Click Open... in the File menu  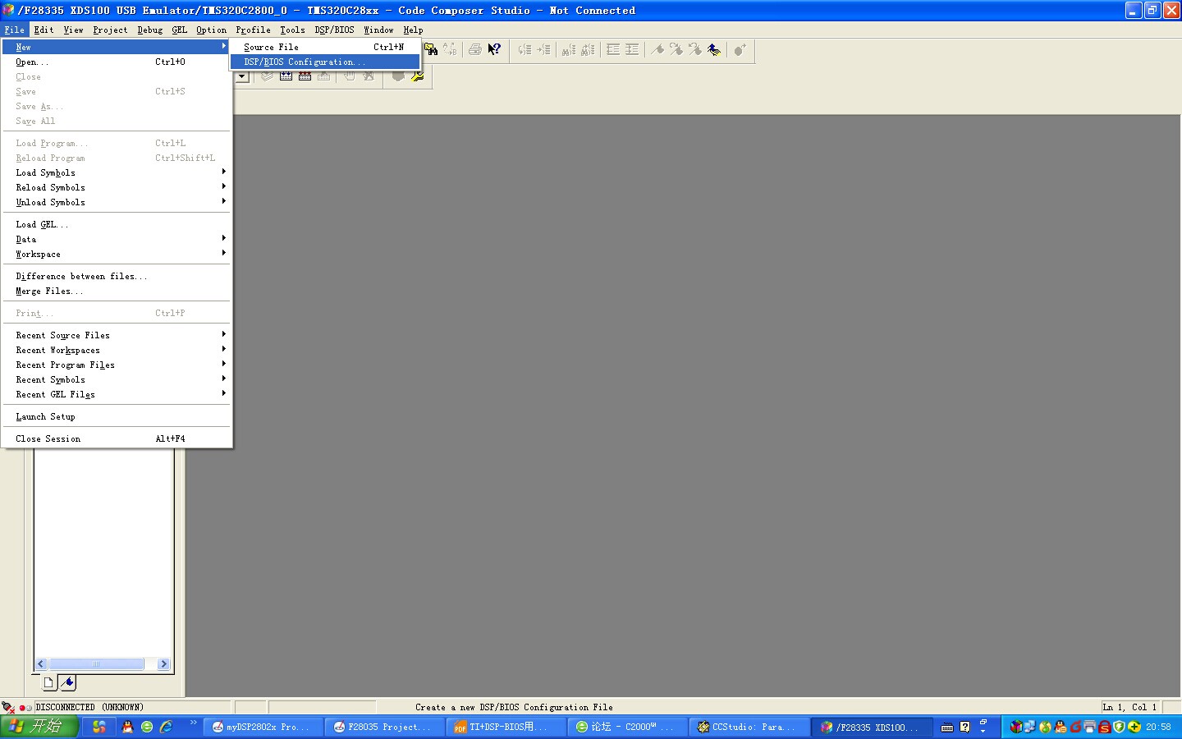pyautogui.click(x=117, y=62)
